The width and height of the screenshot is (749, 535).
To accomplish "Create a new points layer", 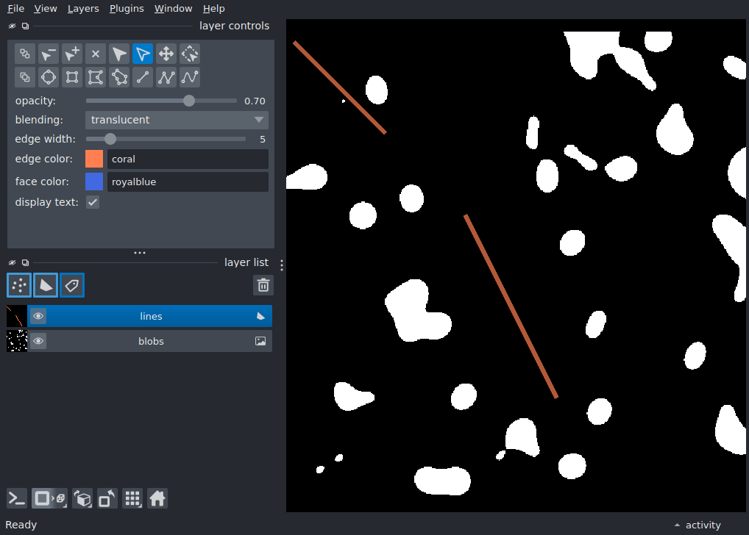I will (19, 285).
